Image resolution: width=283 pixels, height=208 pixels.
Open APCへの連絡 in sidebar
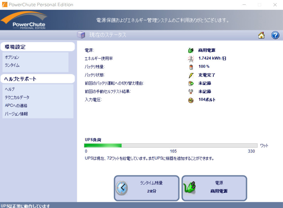tap(16, 106)
